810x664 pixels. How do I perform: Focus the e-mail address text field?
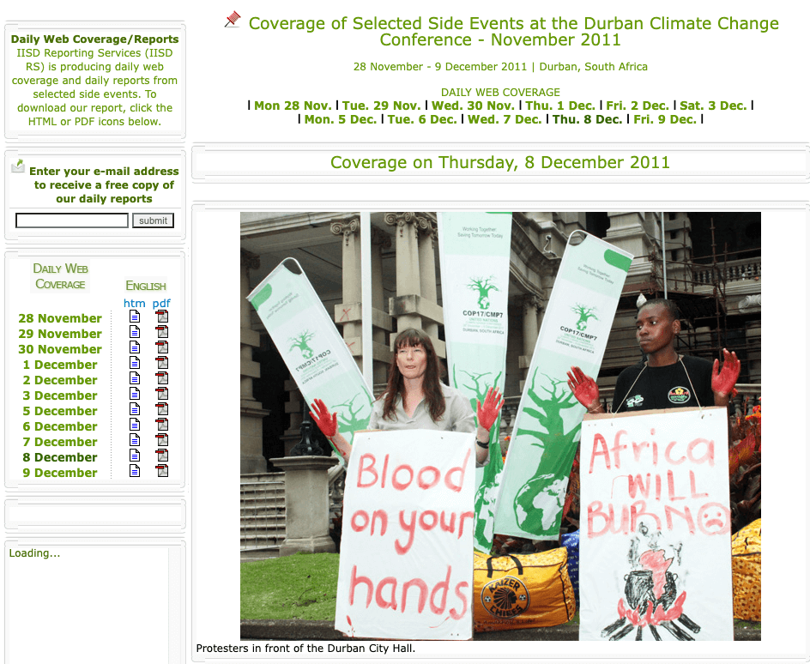[72, 220]
